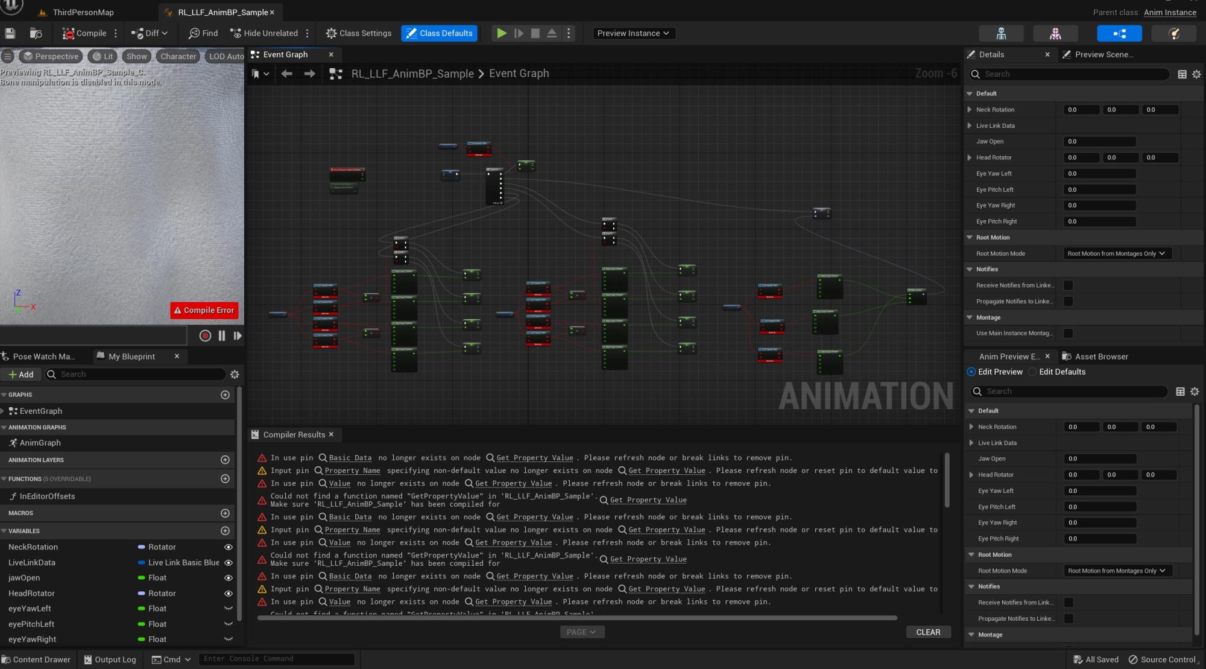
Task: Change Lit view mode
Action: pyautogui.click(x=103, y=56)
